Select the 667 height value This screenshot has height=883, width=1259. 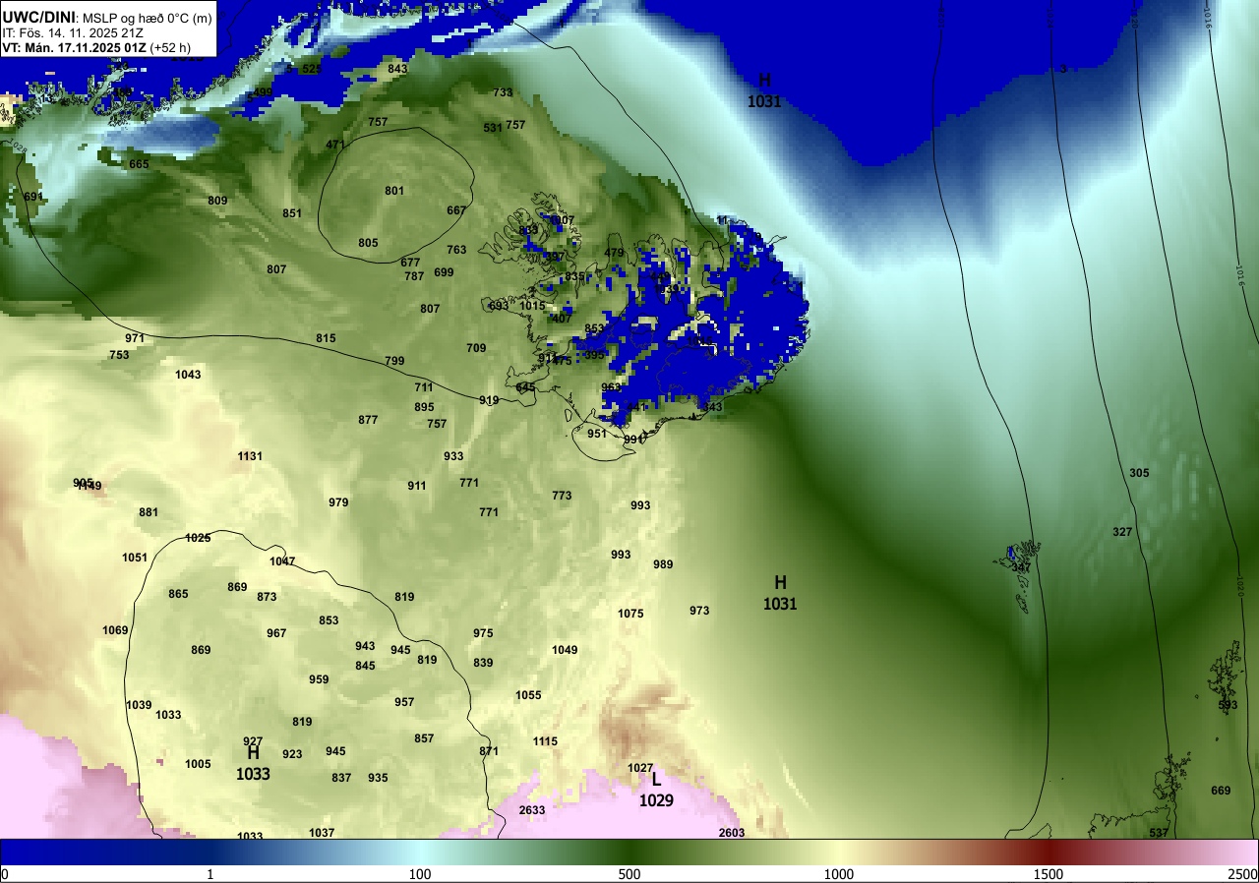pyautogui.click(x=456, y=210)
